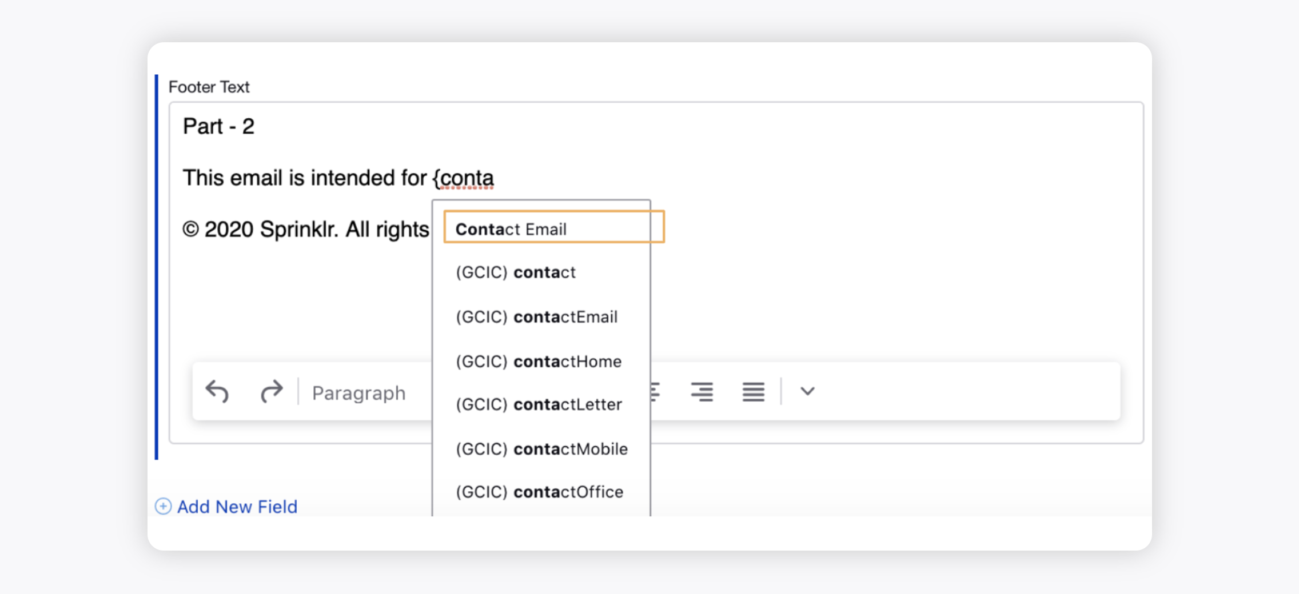Click the text 'This email is intended for'

305,178
